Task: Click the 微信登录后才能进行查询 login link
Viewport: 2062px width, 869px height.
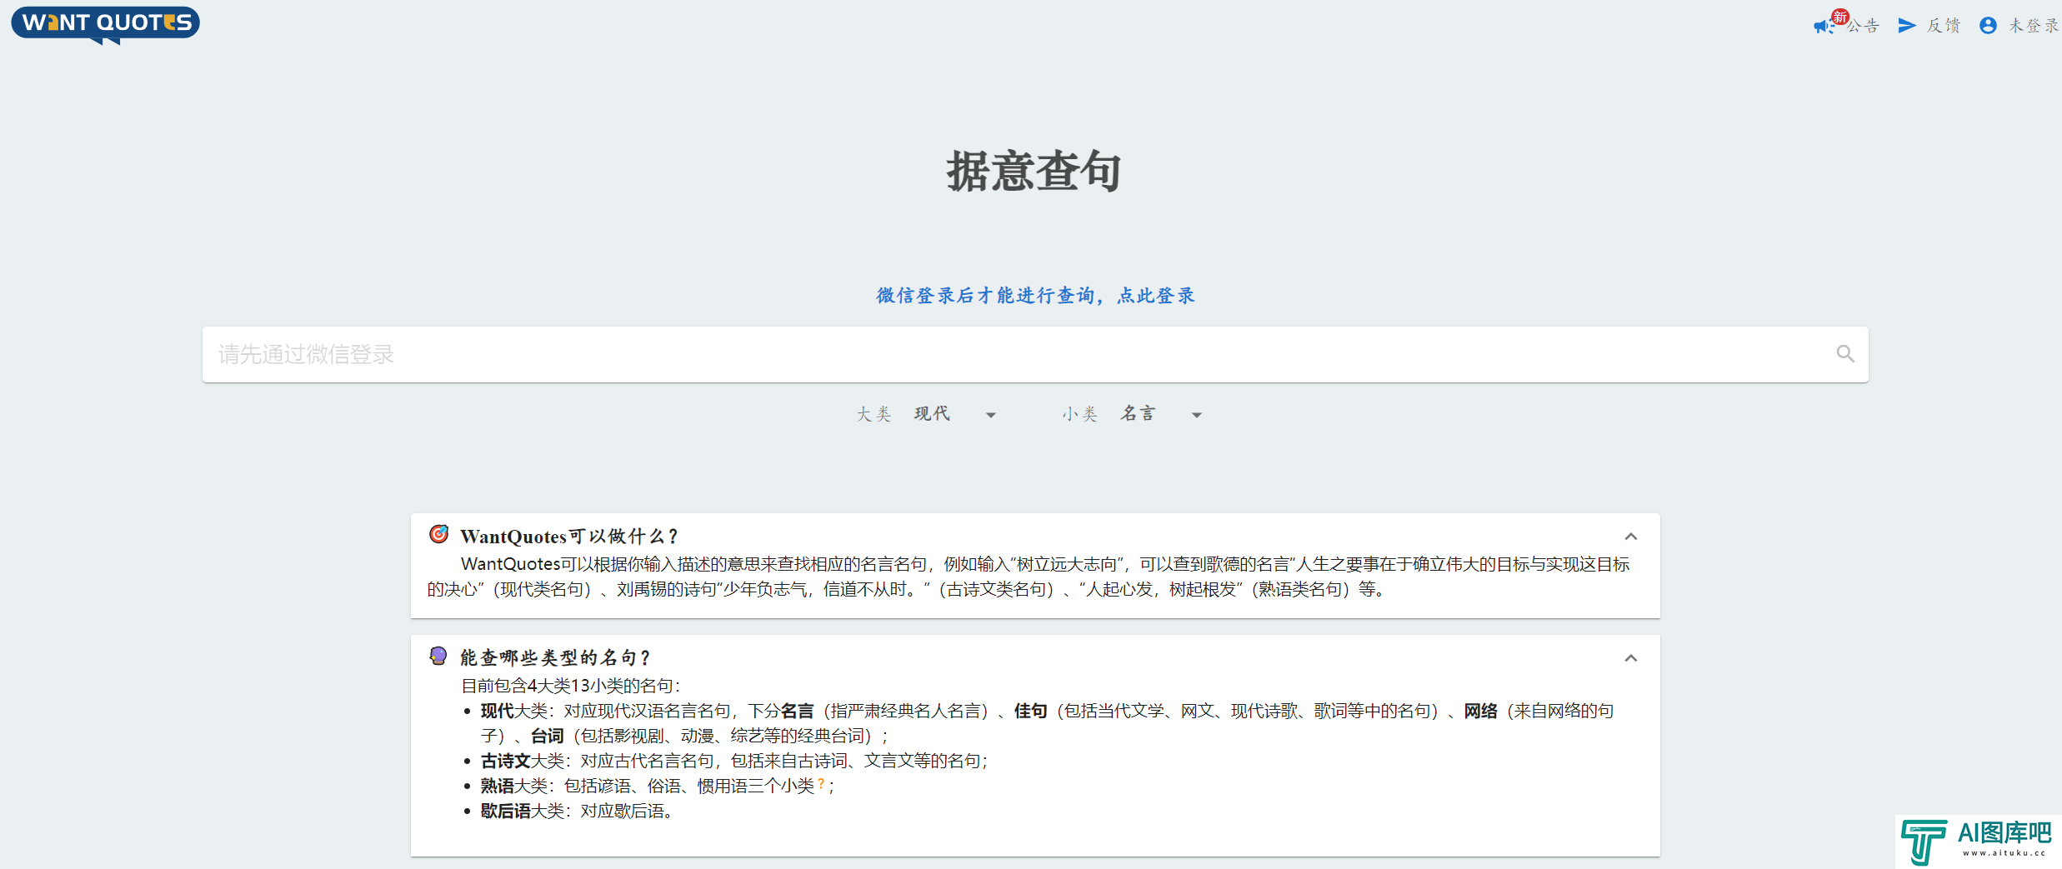Action: [1035, 296]
